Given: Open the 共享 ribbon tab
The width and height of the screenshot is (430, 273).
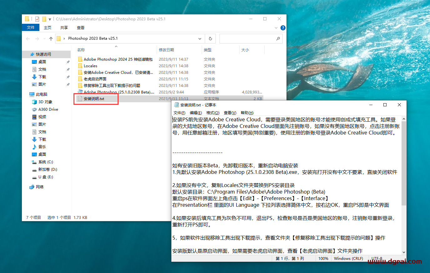Looking at the screenshot, I should tap(64, 28).
